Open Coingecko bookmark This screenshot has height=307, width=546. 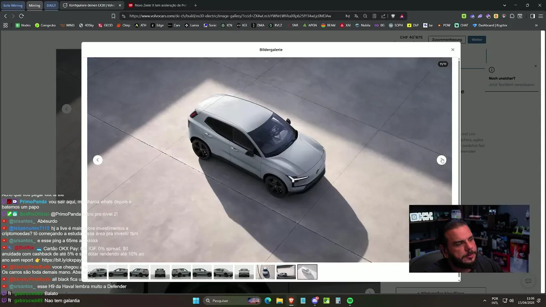(x=45, y=25)
